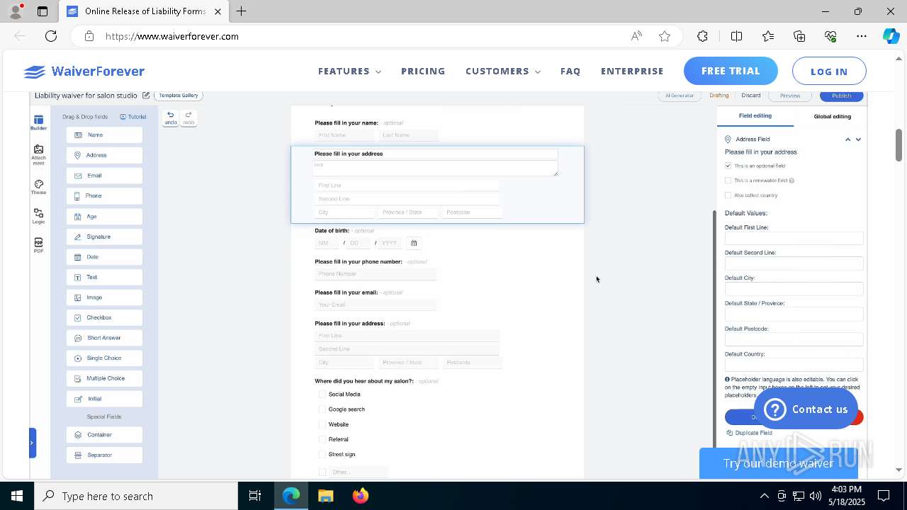Screen dimensions: 907x510
Task: Select the Separator special field
Action: tap(104, 455)
